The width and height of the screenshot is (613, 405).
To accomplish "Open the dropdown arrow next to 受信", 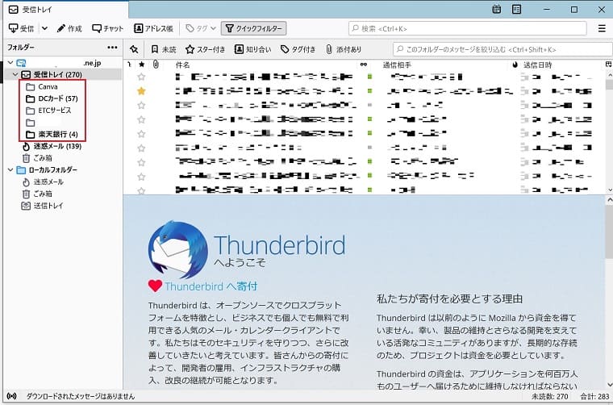I will (x=45, y=28).
